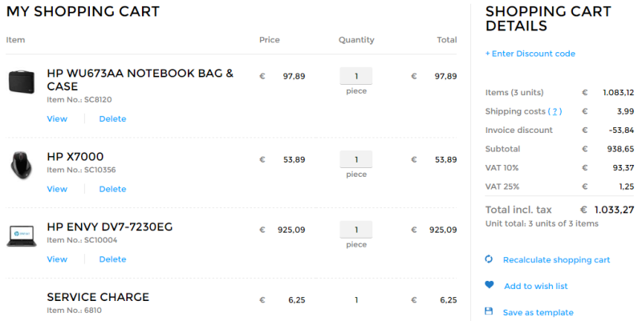View the HP ENVY DV7-7230EG details
The height and width of the screenshot is (321, 642).
[57, 259]
